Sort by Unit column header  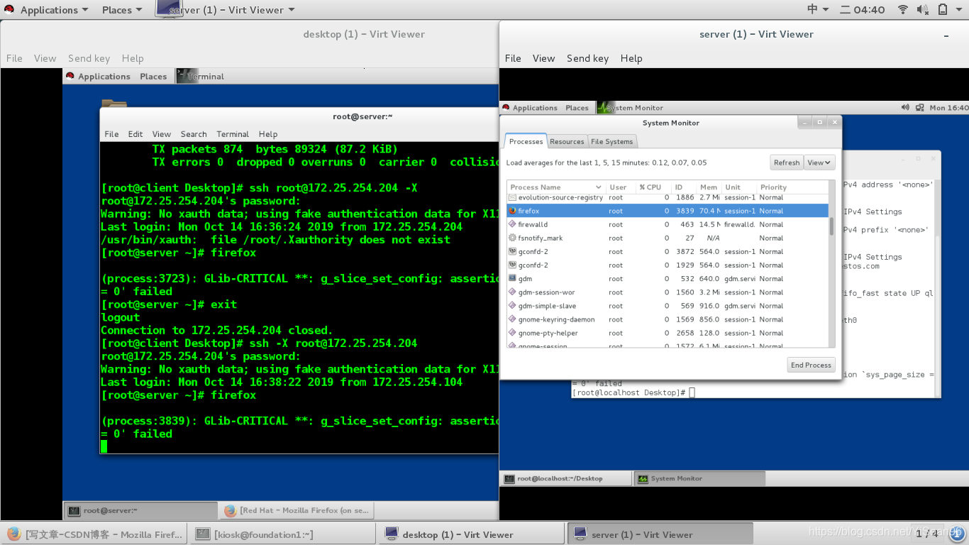point(738,187)
